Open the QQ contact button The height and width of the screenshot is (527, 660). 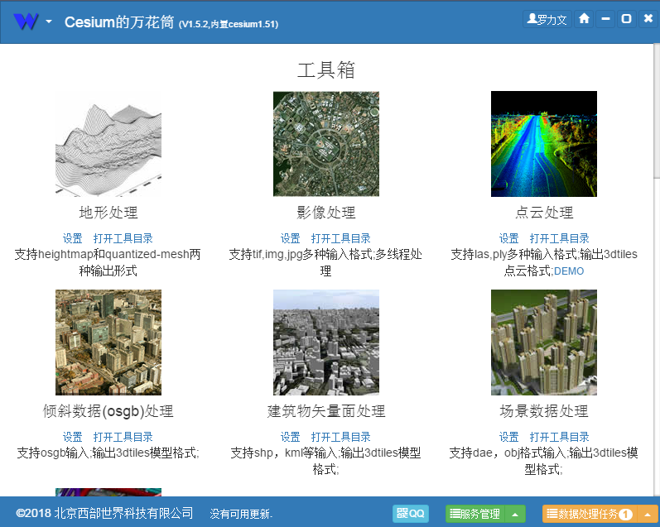tap(411, 514)
